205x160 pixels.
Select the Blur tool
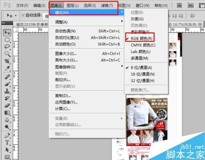click(7, 120)
